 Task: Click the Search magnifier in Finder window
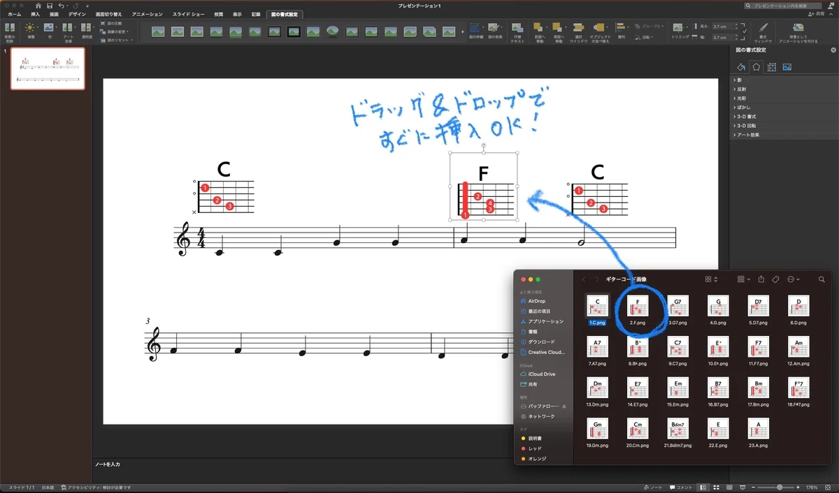[821, 279]
